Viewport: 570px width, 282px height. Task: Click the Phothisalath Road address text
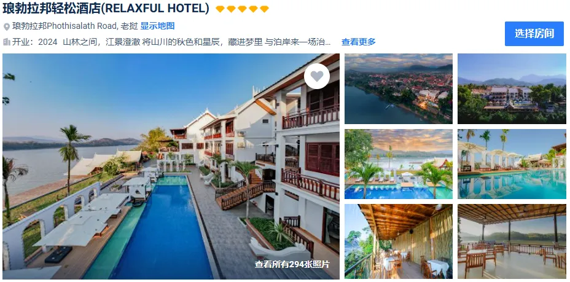[x=75, y=26]
